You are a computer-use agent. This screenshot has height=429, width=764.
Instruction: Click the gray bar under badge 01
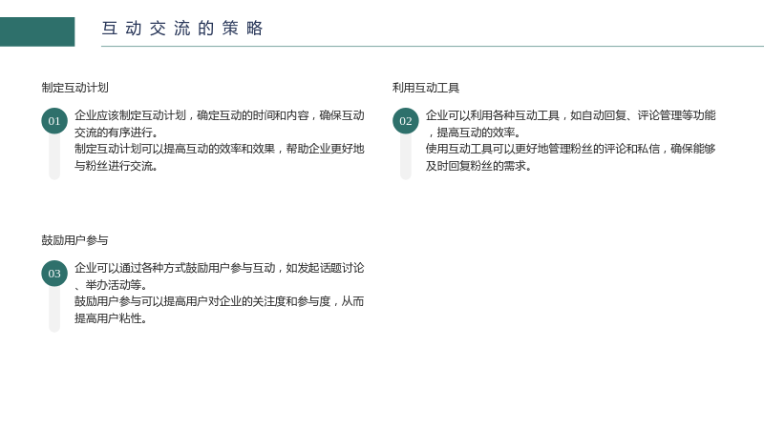point(54,156)
